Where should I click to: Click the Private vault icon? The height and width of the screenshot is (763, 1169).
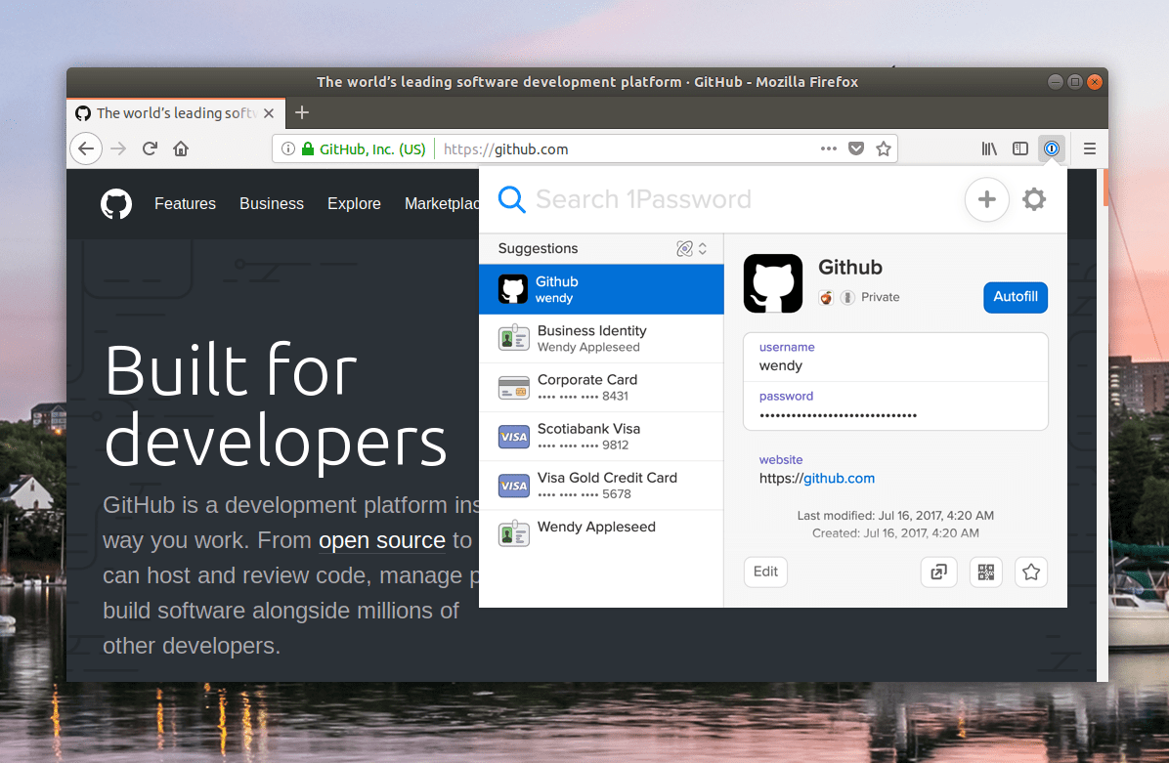(847, 297)
